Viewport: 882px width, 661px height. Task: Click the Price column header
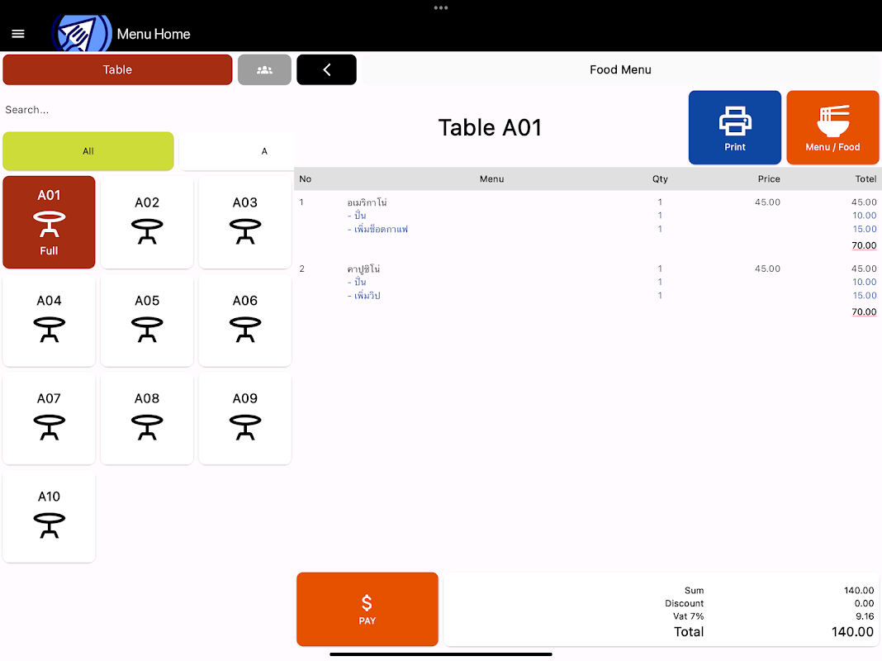click(x=769, y=179)
